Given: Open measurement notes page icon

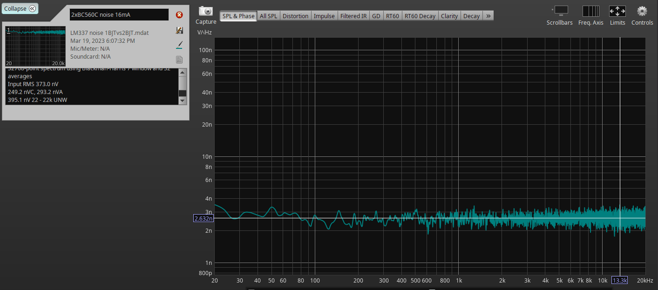Looking at the screenshot, I should (179, 60).
